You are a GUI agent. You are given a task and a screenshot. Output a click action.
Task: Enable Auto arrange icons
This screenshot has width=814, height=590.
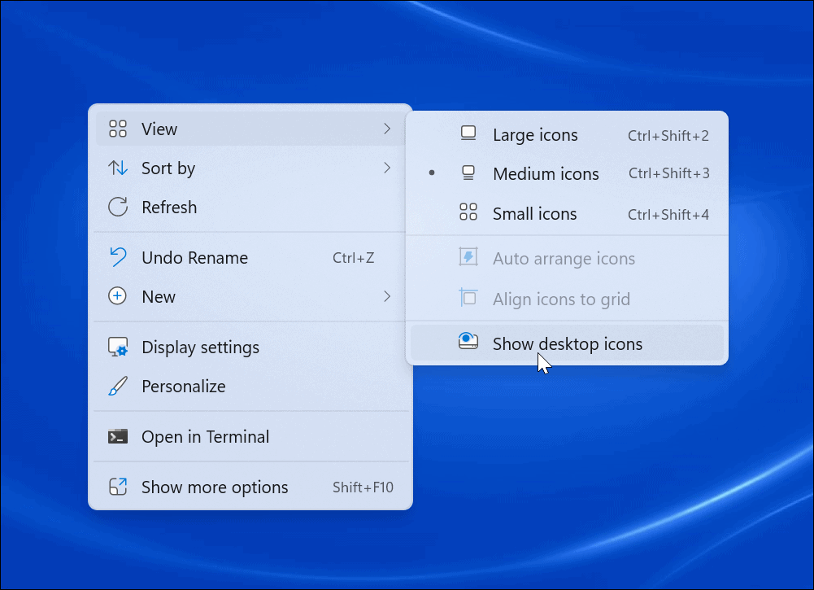coord(564,258)
